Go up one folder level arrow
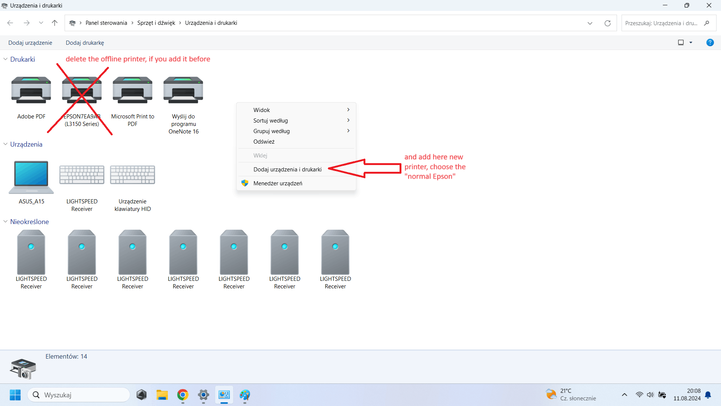721x406 pixels. pos(54,23)
